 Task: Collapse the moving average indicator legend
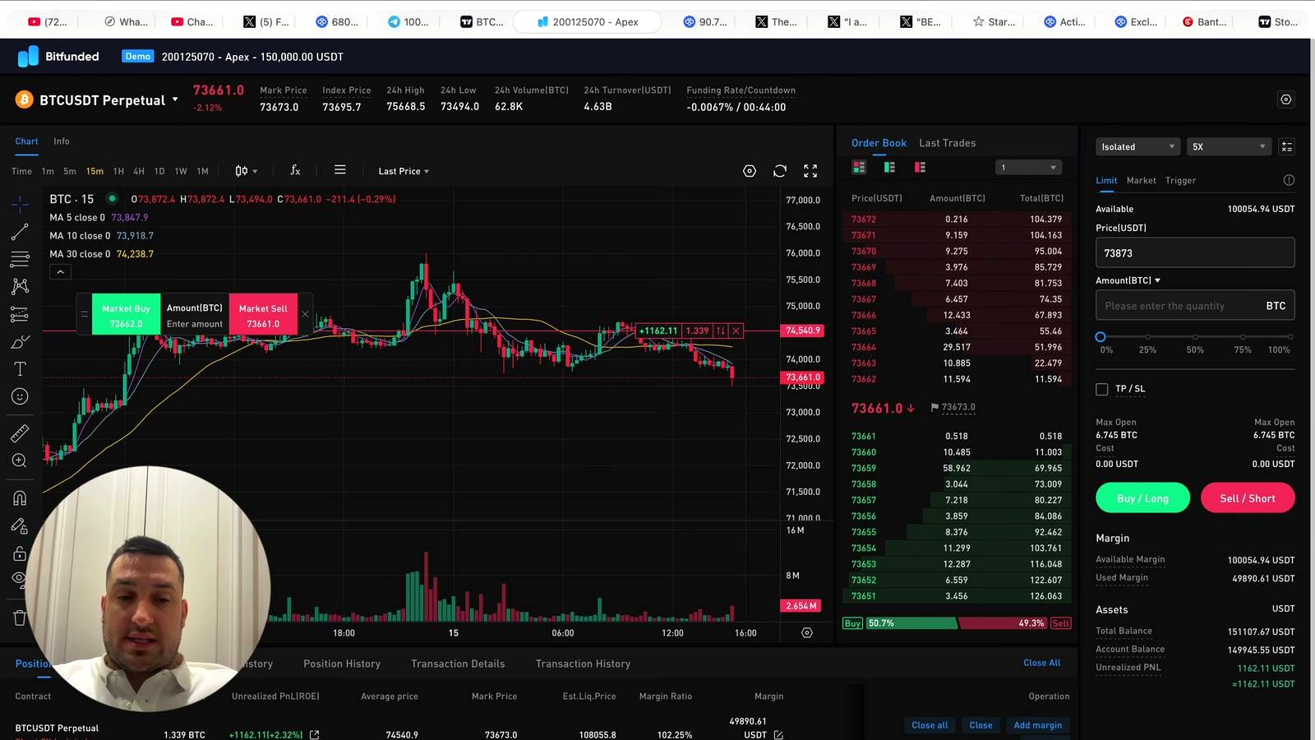[x=60, y=272]
